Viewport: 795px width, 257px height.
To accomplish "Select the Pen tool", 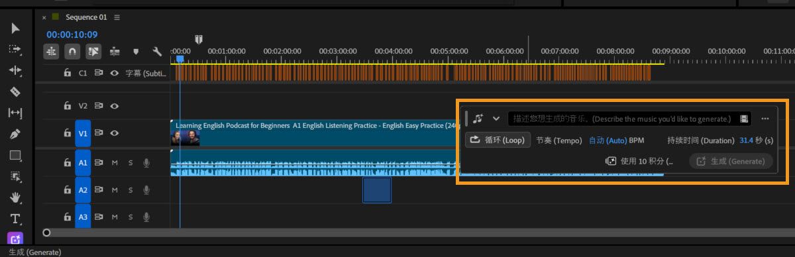I will [15, 134].
